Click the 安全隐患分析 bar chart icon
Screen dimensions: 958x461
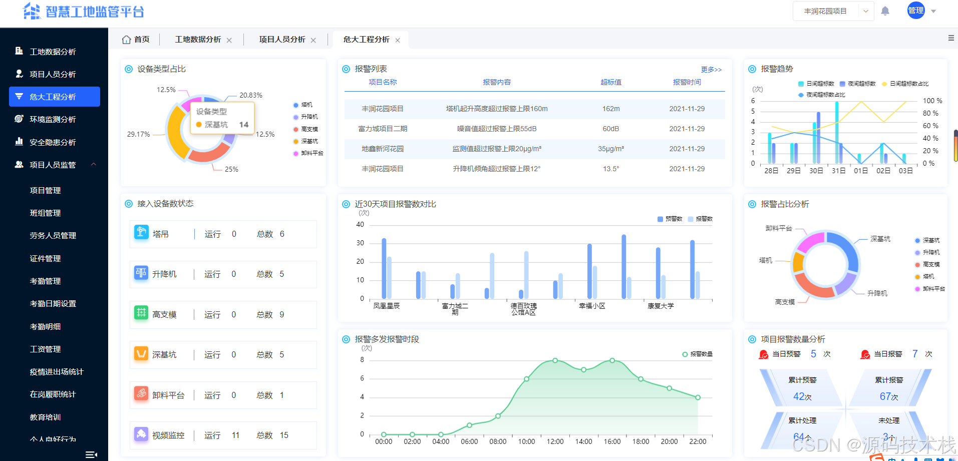coord(19,142)
